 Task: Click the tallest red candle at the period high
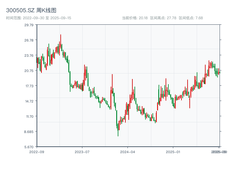(61, 41)
